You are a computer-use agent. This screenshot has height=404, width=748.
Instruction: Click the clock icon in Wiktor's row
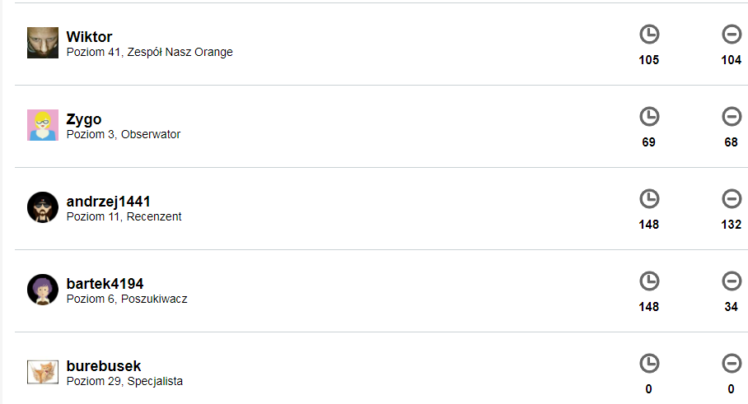click(x=649, y=35)
